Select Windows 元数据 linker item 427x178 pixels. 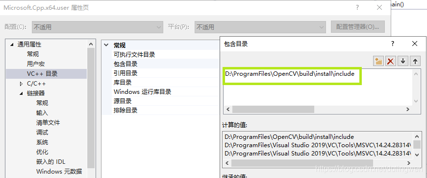[59, 172]
